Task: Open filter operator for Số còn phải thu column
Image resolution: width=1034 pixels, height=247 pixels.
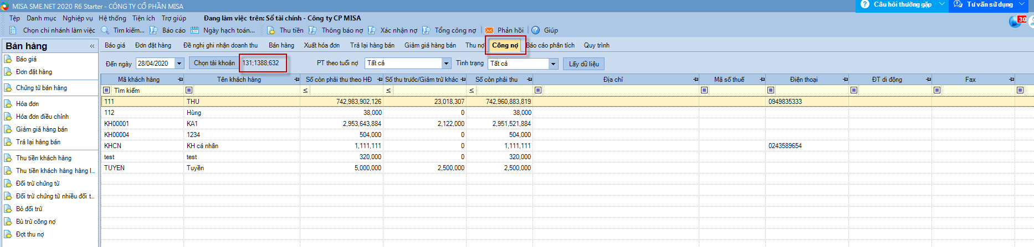Action: [472, 90]
